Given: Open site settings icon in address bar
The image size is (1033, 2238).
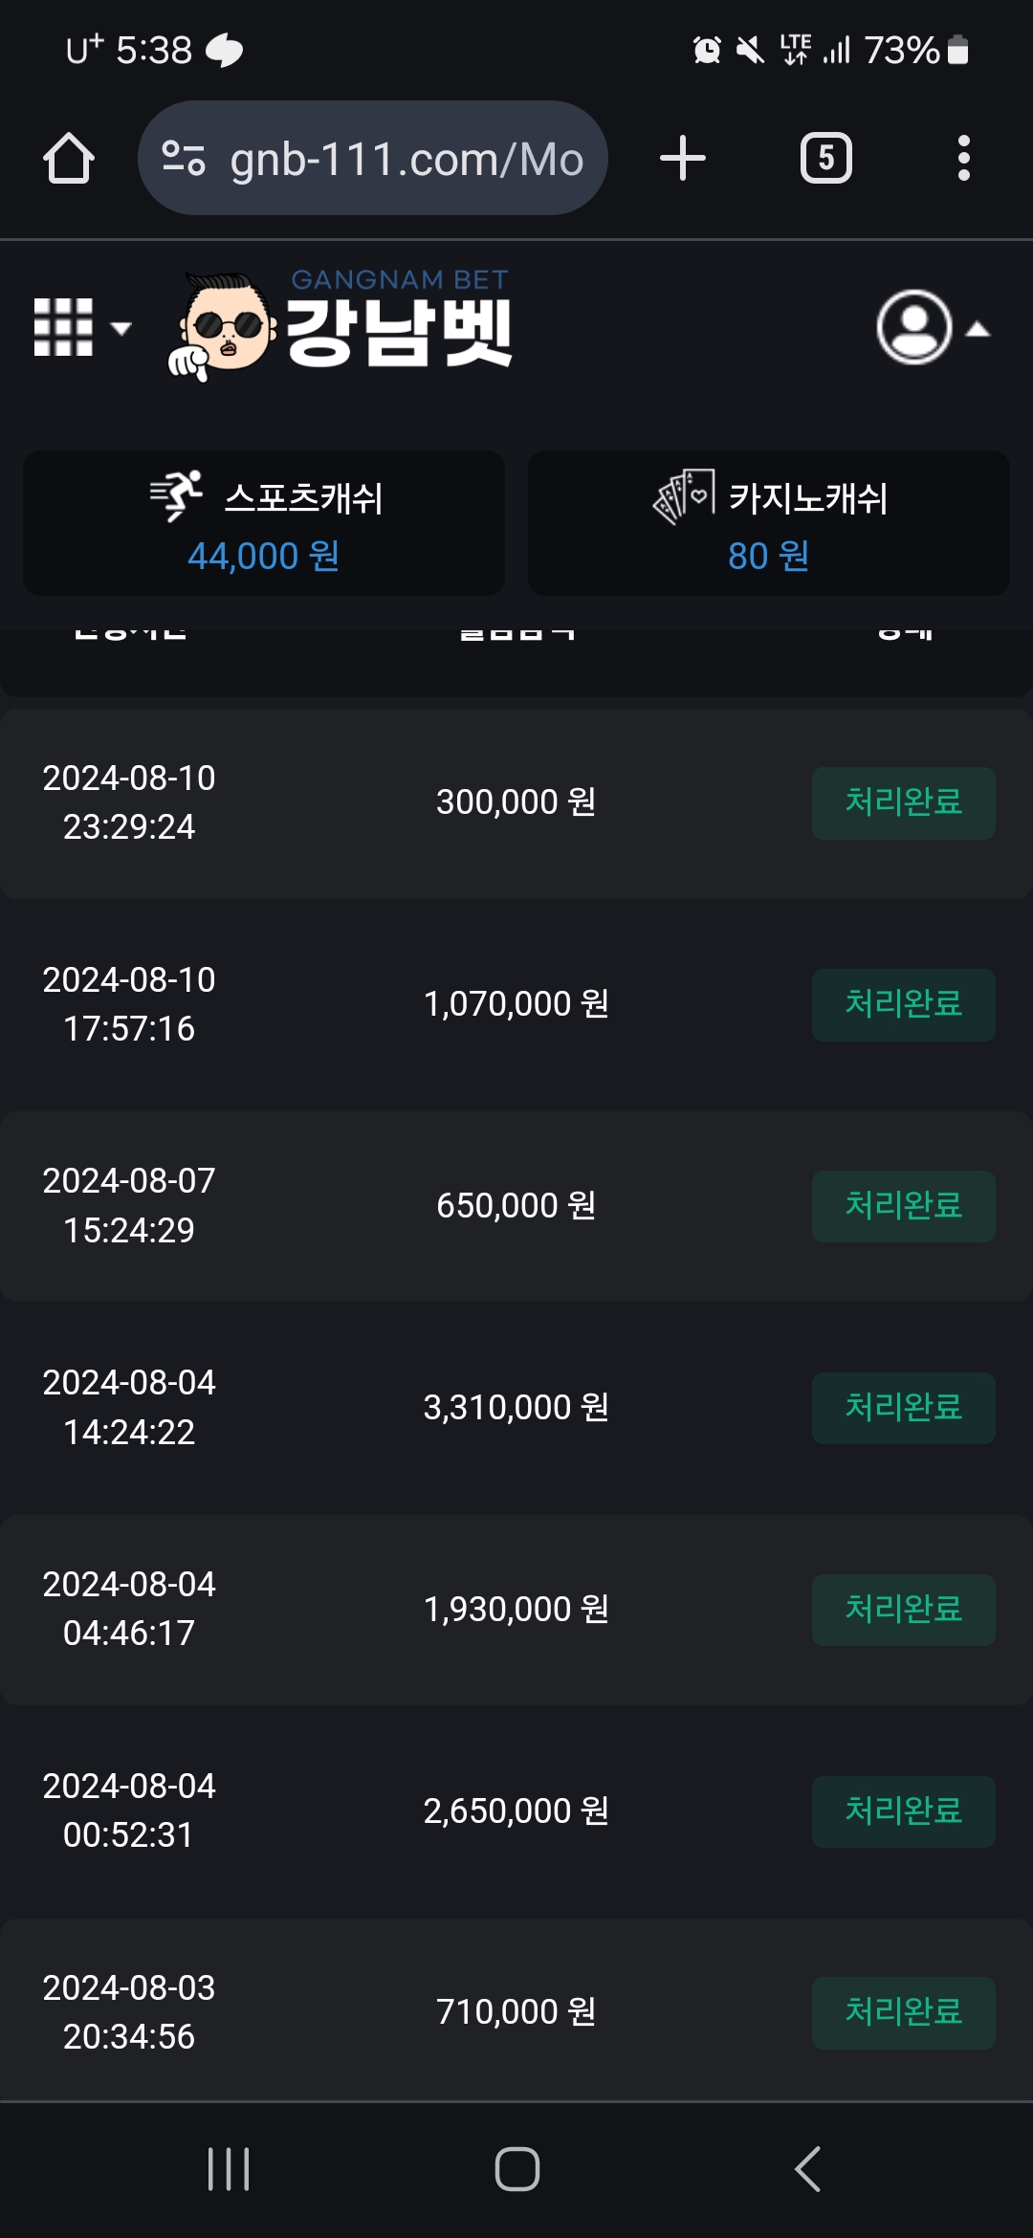Looking at the screenshot, I should (x=184, y=159).
